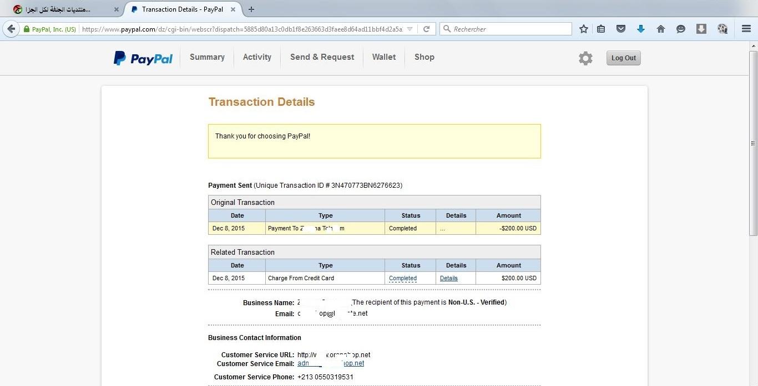Open a new tab with plus button
Viewport: 758px width, 386px height.
251,9
